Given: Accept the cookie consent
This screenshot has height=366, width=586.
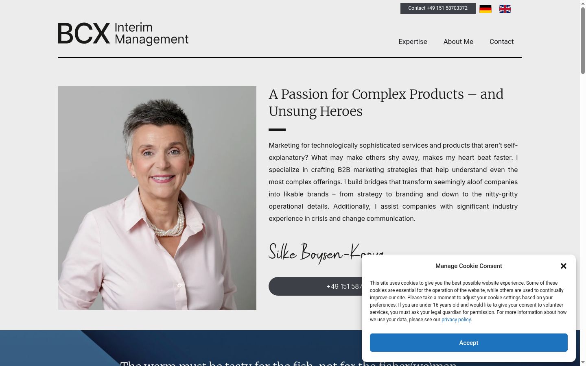Looking at the screenshot, I should 469,343.
